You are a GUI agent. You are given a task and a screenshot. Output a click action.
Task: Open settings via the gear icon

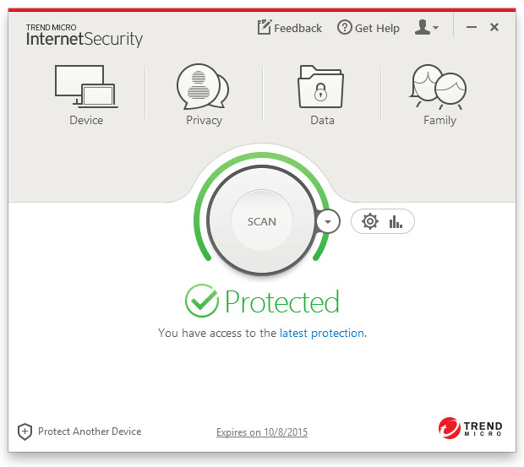point(369,221)
